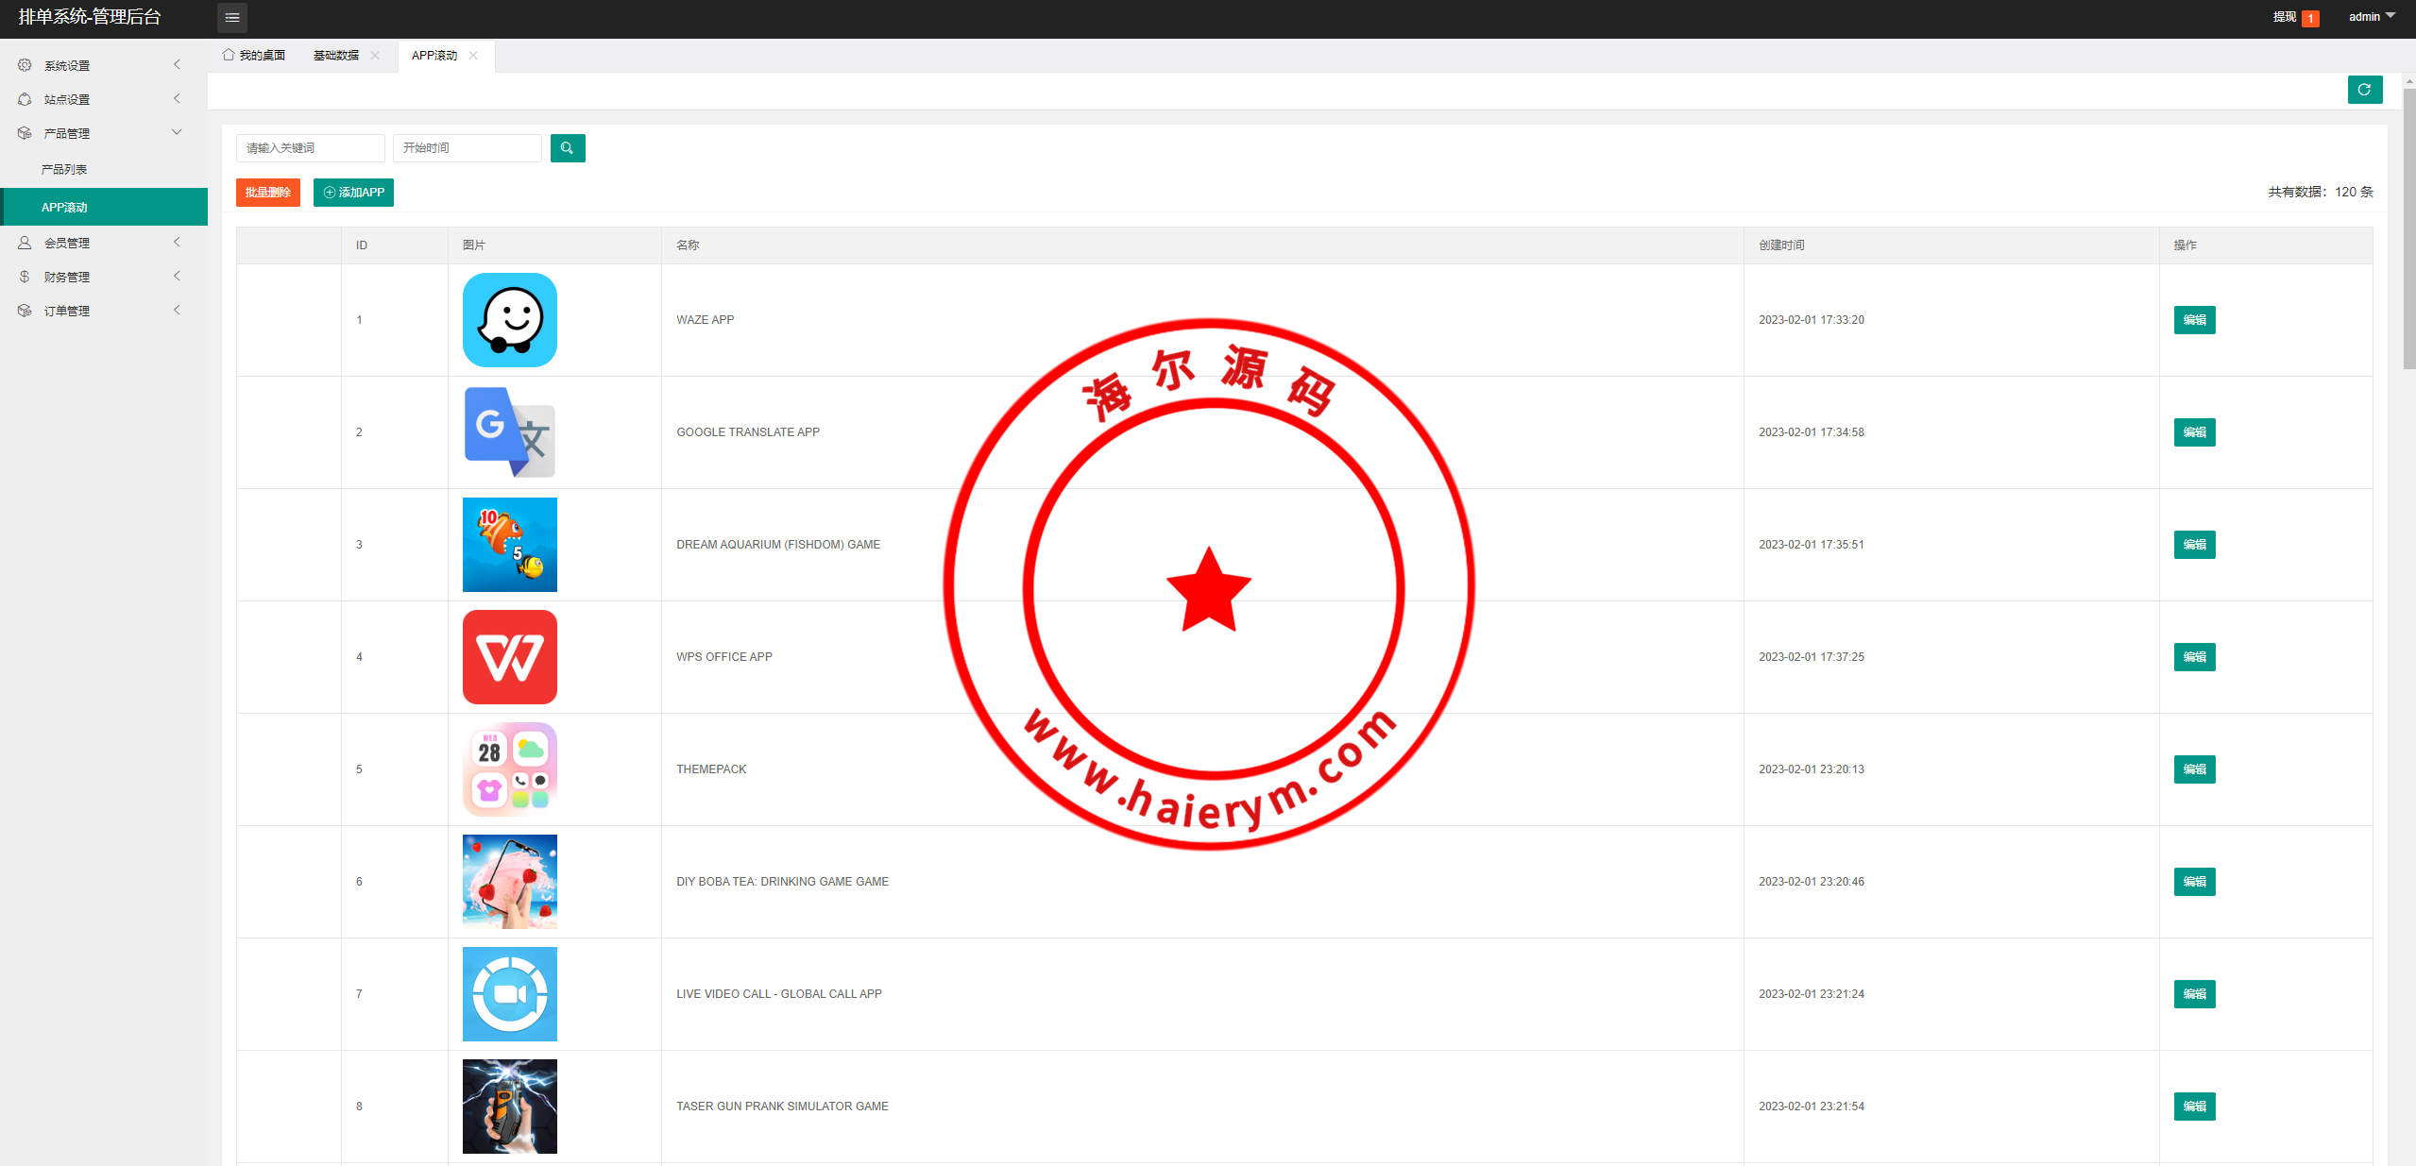Expand the 站点设置 sidebar menu
2416x1166 pixels.
tap(66, 99)
